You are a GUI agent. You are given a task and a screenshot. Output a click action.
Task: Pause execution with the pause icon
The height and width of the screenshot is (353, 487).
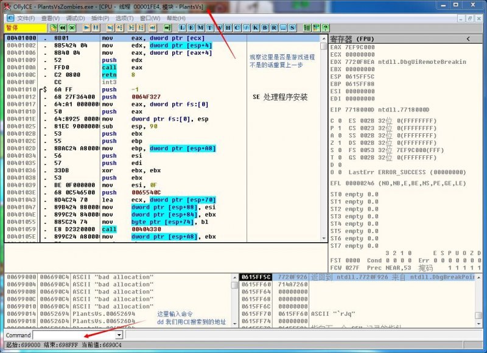[x=96, y=28]
